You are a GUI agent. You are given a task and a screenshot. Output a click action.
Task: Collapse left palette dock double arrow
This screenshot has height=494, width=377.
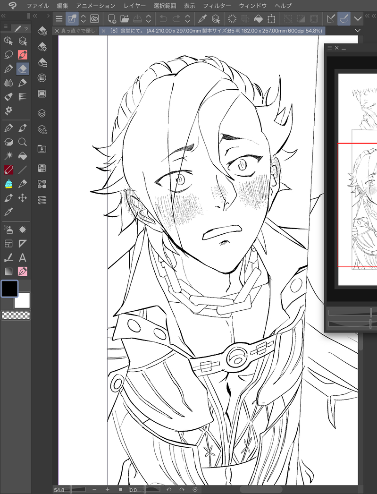[3, 16]
